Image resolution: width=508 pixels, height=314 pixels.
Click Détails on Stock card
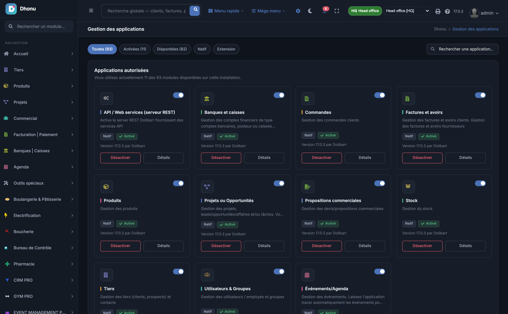pos(466,246)
